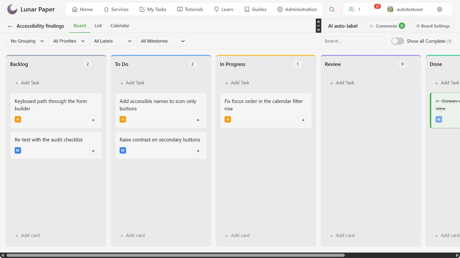This screenshot has width=460, height=258.
Task: Open the All Labels dropdown
Action: (111, 41)
